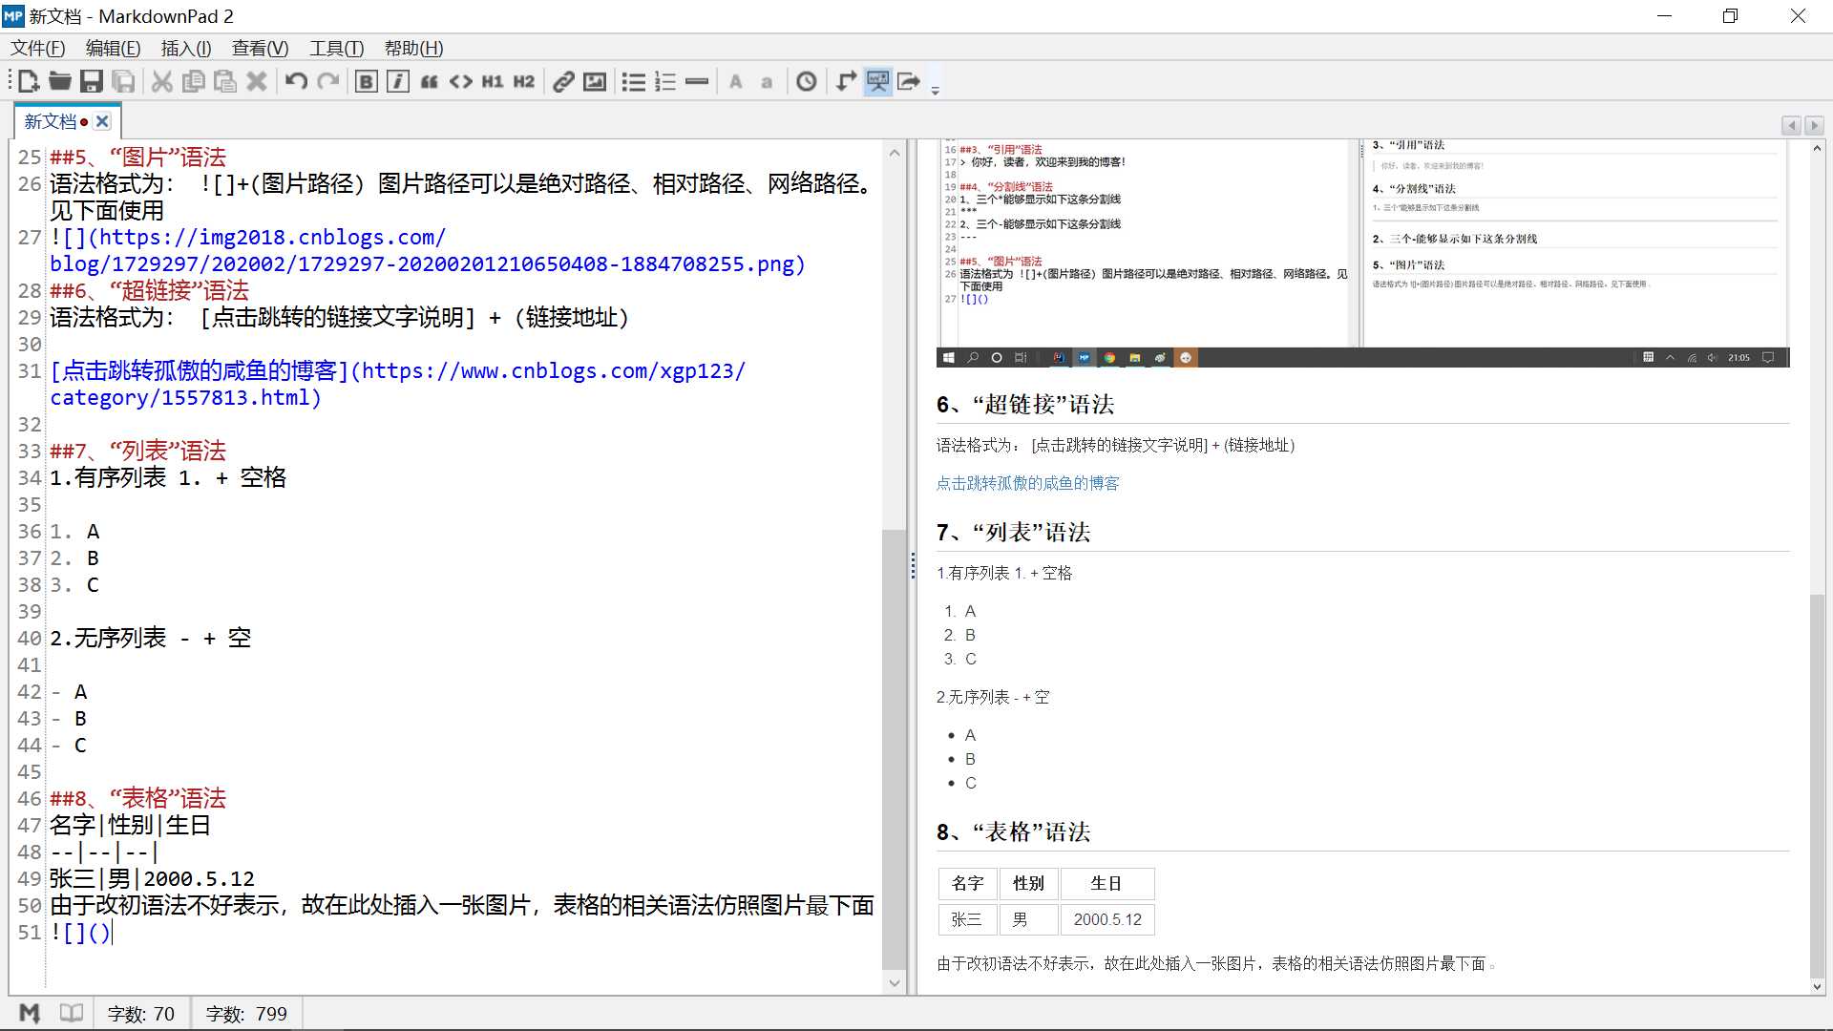The width and height of the screenshot is (1833, 1031).
Task: Click the editor vertical scrollbar thumb
Action: 894,749
